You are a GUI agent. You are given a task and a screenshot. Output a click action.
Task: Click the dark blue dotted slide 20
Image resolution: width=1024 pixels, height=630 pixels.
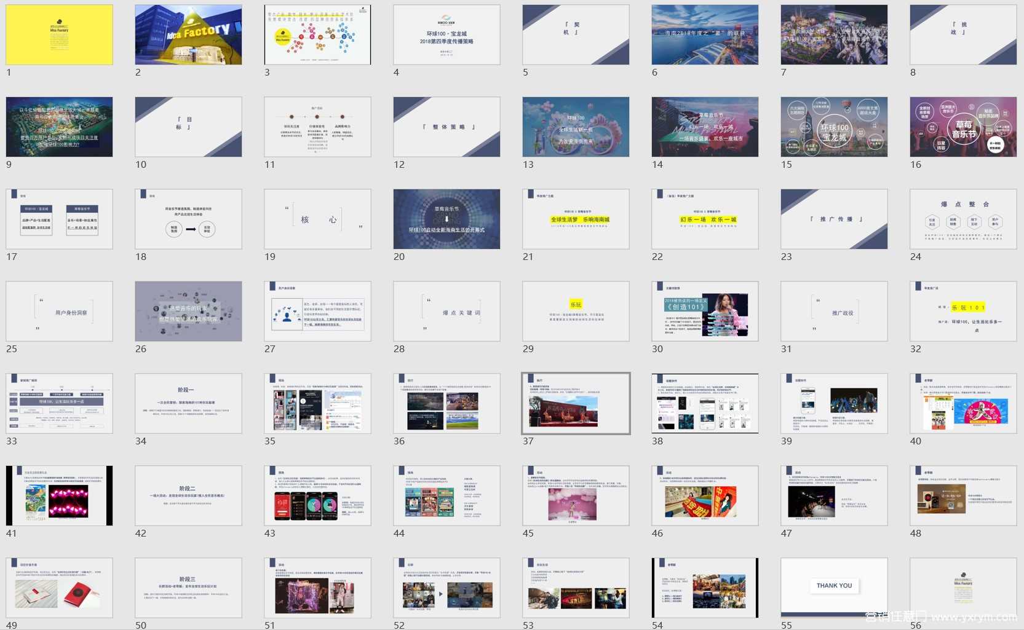click(447, 219)
